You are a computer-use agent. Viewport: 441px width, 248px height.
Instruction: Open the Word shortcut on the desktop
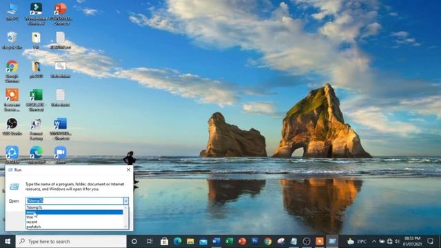(x=61, y=129)
